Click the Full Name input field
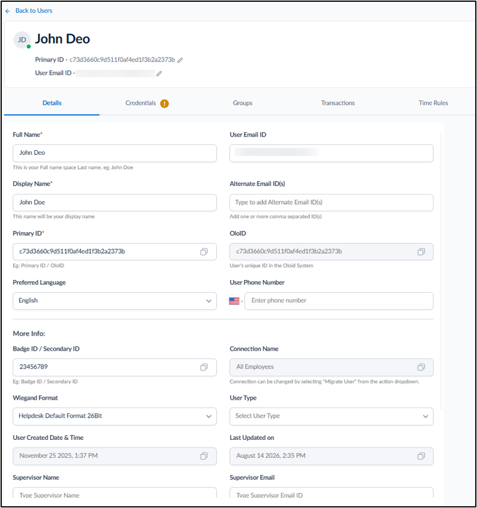The image size is (477, 508). 114,153
